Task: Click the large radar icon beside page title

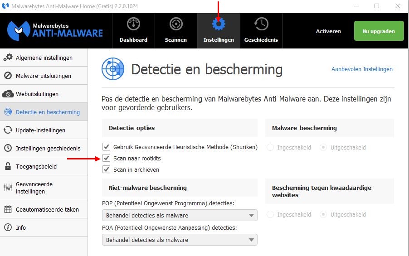Action: [113, 69]
